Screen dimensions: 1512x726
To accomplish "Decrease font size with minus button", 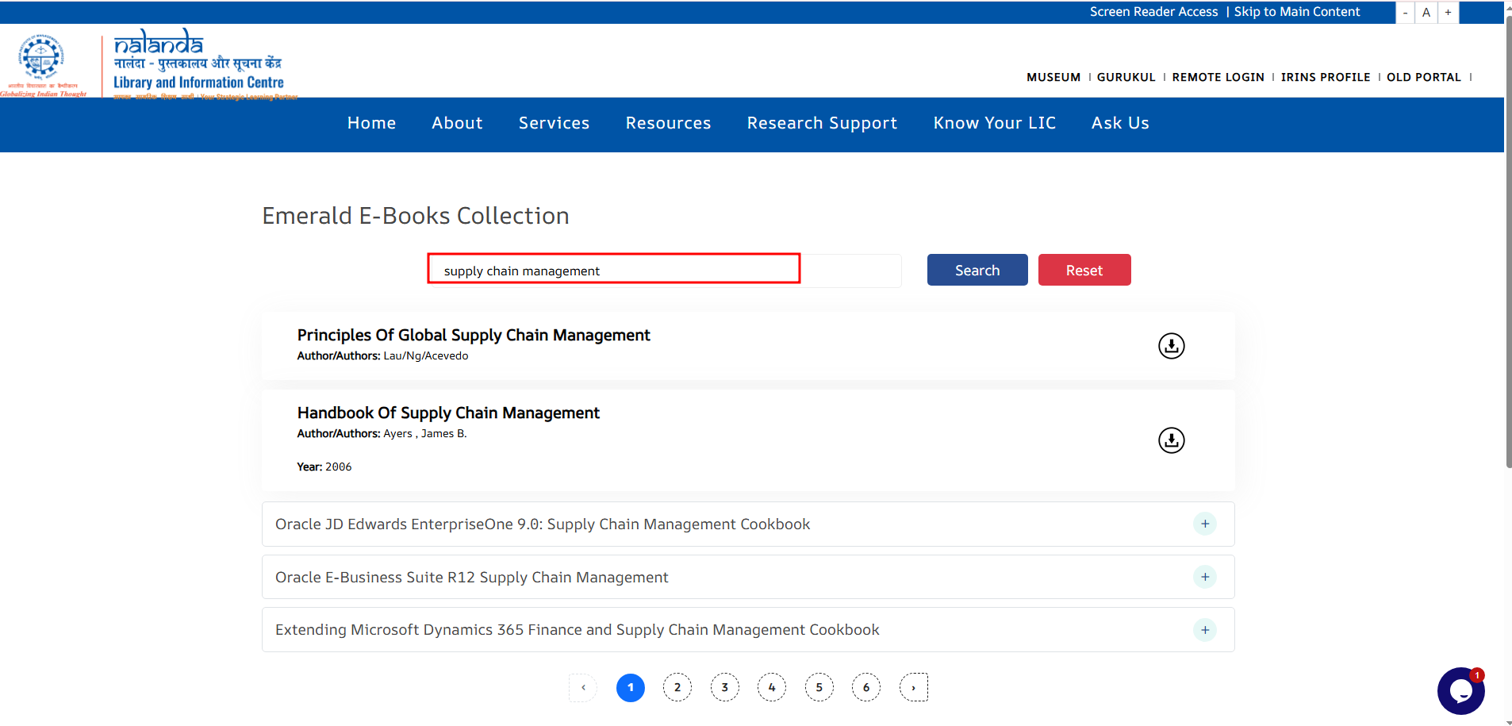I will pos(1405,13).
